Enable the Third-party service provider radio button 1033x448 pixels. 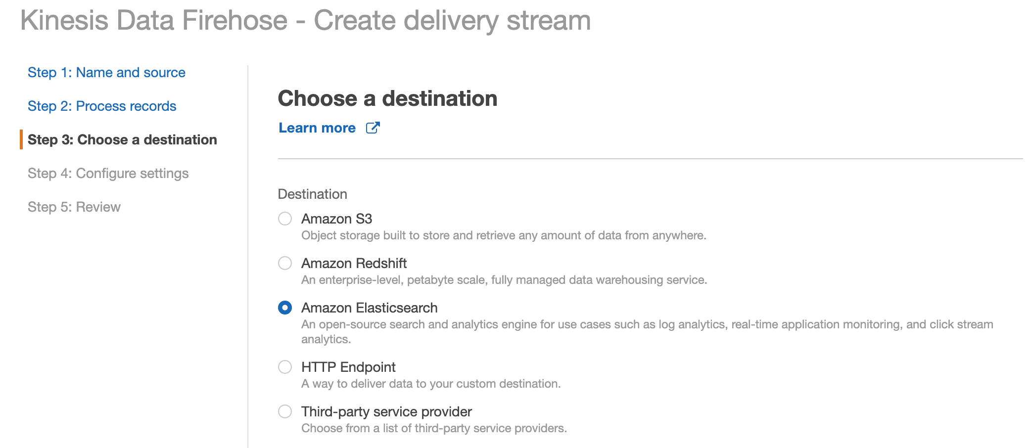pos(285,411)
